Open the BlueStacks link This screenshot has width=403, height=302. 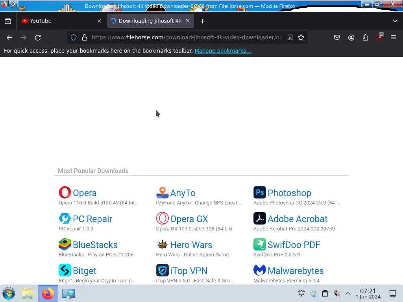click(x=95, y=245)
